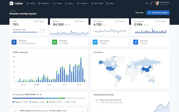Viewport: 179px width, 112px height.
Task: Click the plus icon on Create new report
Action: coord(149,13)
